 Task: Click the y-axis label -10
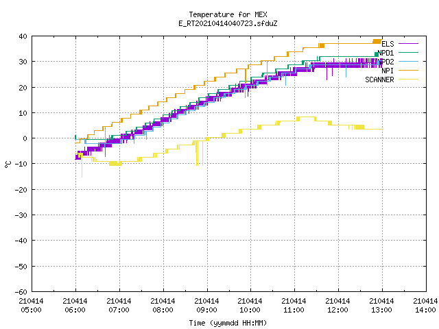pyautogui.click(x=21, y=164)
